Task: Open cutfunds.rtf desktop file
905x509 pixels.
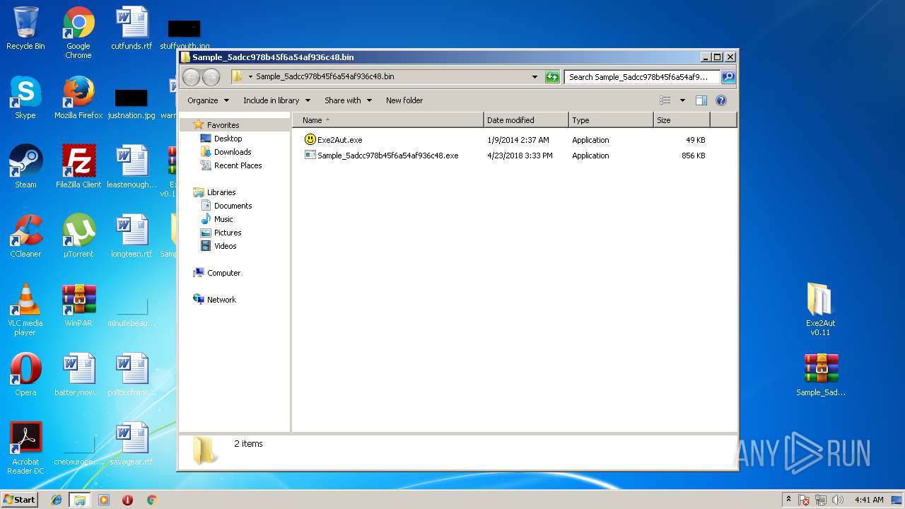Action: point(132,28)
